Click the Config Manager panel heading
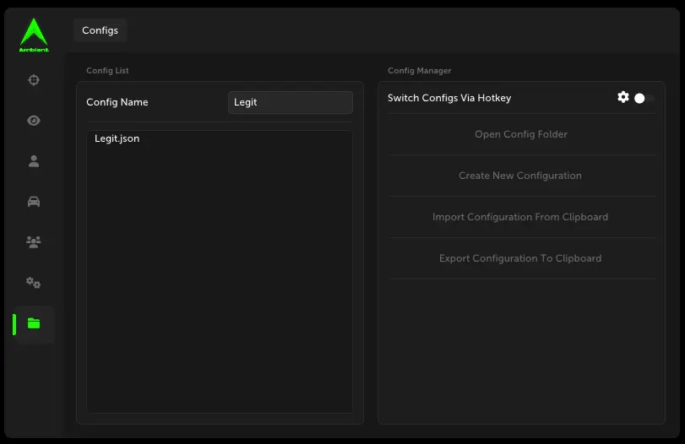Viewport: 685px width, 444px height. [x=419, y=71]
